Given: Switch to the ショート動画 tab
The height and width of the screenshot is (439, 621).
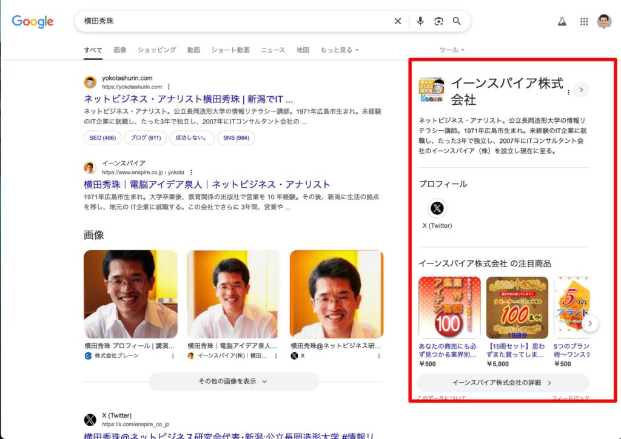Looking at the screenshot, I should tap(230, 50).
